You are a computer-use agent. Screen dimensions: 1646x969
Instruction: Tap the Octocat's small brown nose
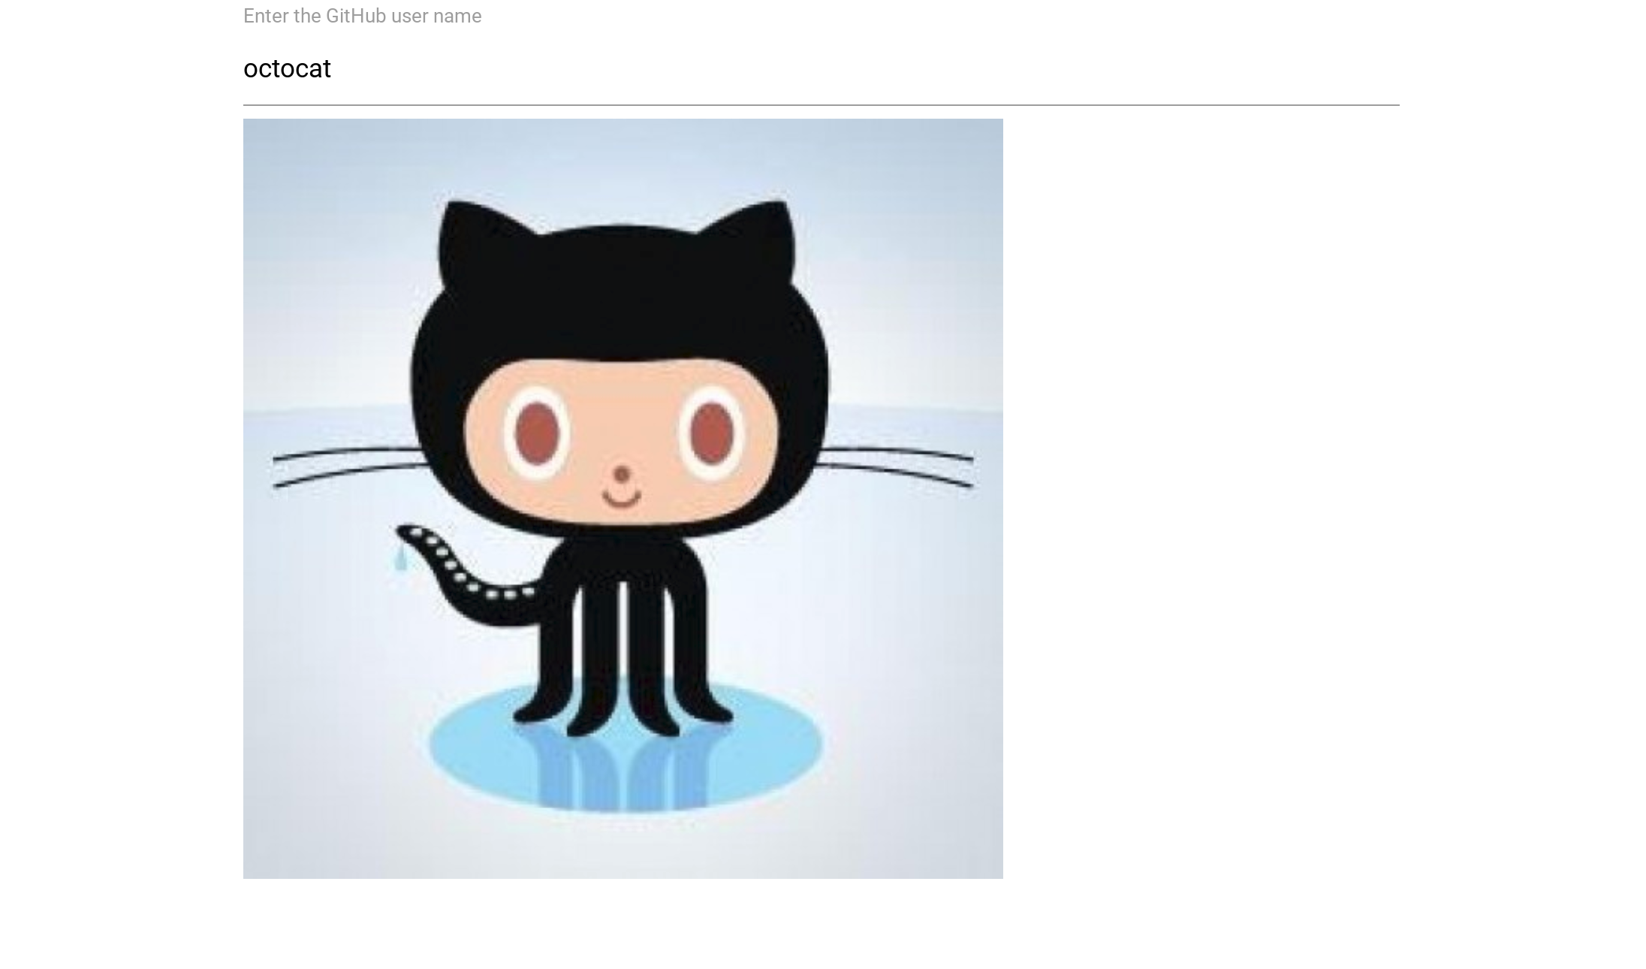point(622,474)
